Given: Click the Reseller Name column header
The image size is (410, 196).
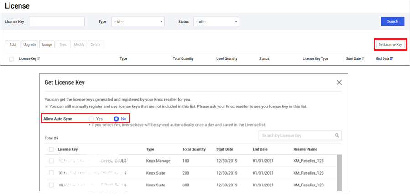Looking at the screenshot, I should tap(305, 149).
